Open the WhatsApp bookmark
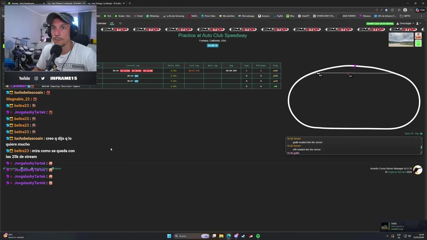Screen dimensions: 427x240 (x=153, y=16)
